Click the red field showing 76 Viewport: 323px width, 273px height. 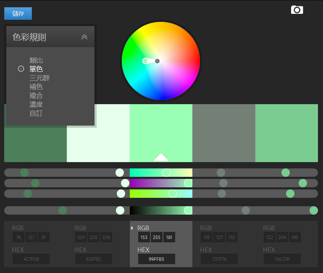tap(18, 237)
